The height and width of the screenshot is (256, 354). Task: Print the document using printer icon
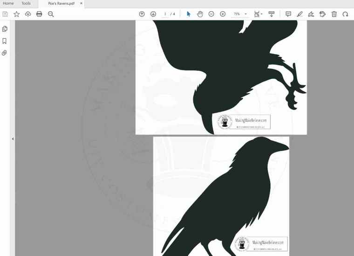[39, 14]
